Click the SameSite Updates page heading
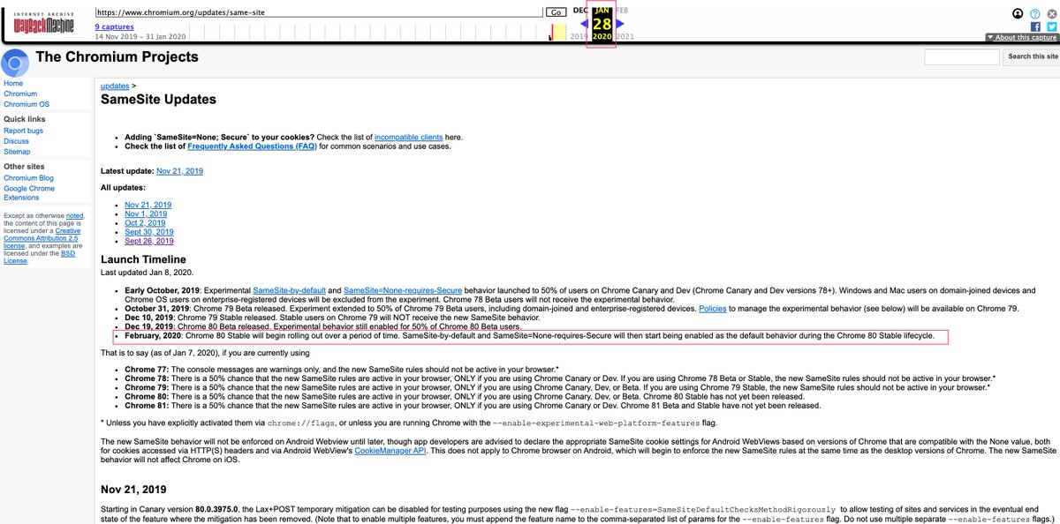 coord(158,100)
